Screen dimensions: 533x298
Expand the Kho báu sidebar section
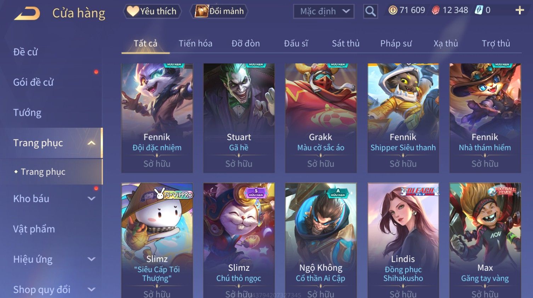[91, 199]
